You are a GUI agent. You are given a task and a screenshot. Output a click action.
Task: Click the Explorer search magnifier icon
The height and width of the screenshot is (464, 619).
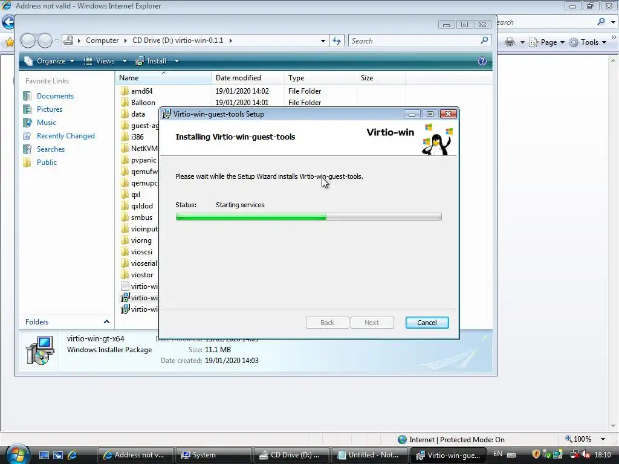(x=485, y=40)
